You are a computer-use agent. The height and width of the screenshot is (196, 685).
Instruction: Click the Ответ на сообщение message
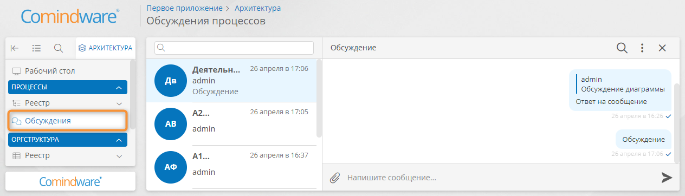click(x=611, y=101)
